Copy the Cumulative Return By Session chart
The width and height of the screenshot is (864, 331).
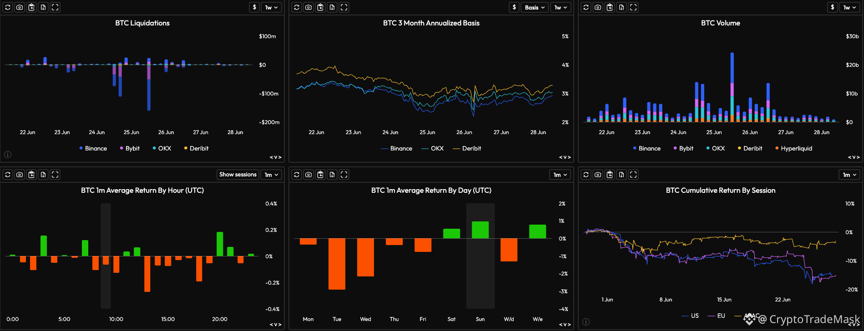pyautogui.click(x=610, y=175)
